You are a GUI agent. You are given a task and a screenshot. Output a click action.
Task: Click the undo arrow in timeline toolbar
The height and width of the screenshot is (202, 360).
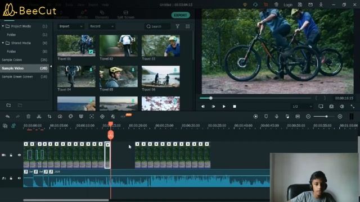point(7,117)
